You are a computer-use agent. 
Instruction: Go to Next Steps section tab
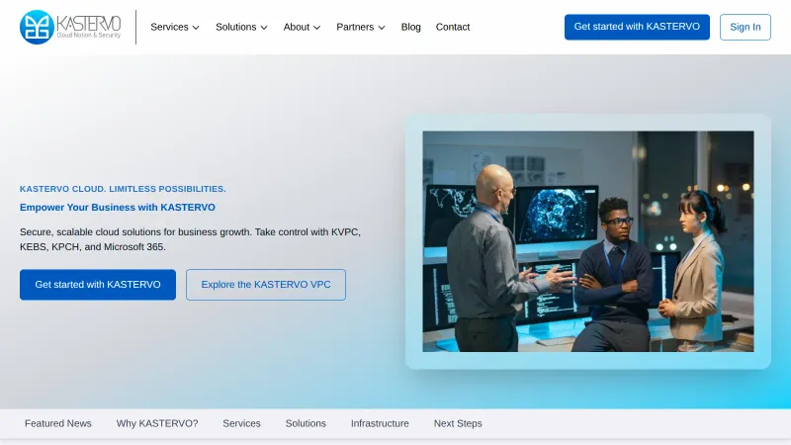click(458, 423)
